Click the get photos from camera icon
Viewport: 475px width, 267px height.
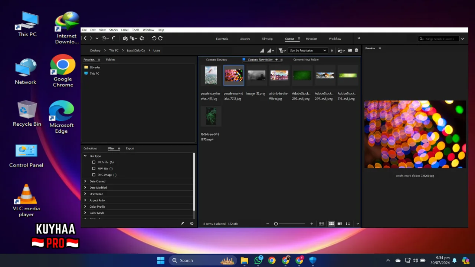click(125, 38)
